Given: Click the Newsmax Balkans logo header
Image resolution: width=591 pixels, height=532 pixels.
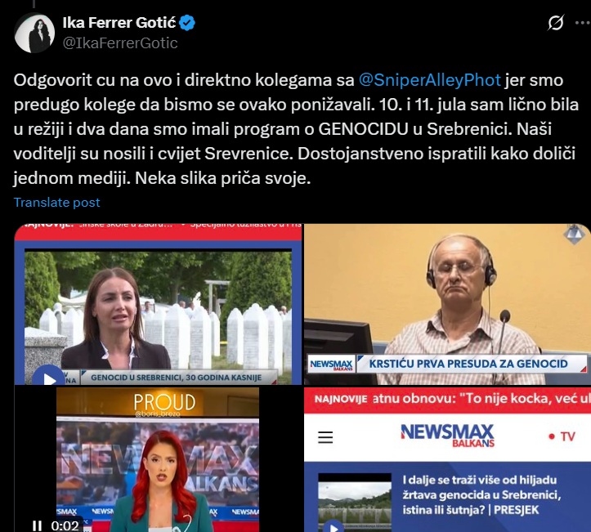Looking at the screenshot, I should [447, 436].
